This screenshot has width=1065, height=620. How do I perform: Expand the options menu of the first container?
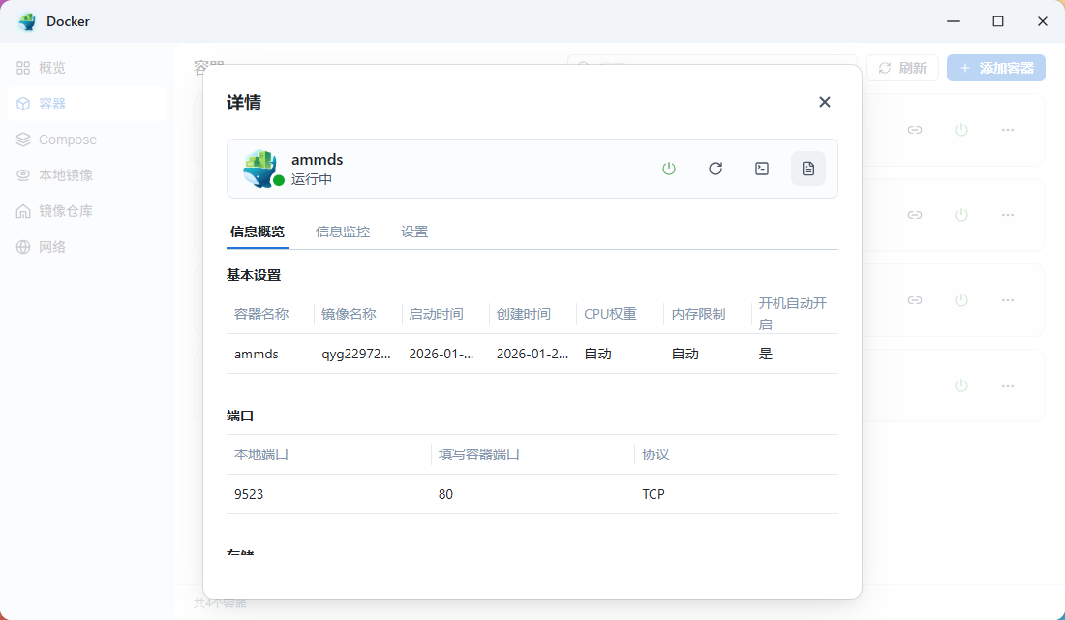pyautogui.click(x=1008, y=130)
